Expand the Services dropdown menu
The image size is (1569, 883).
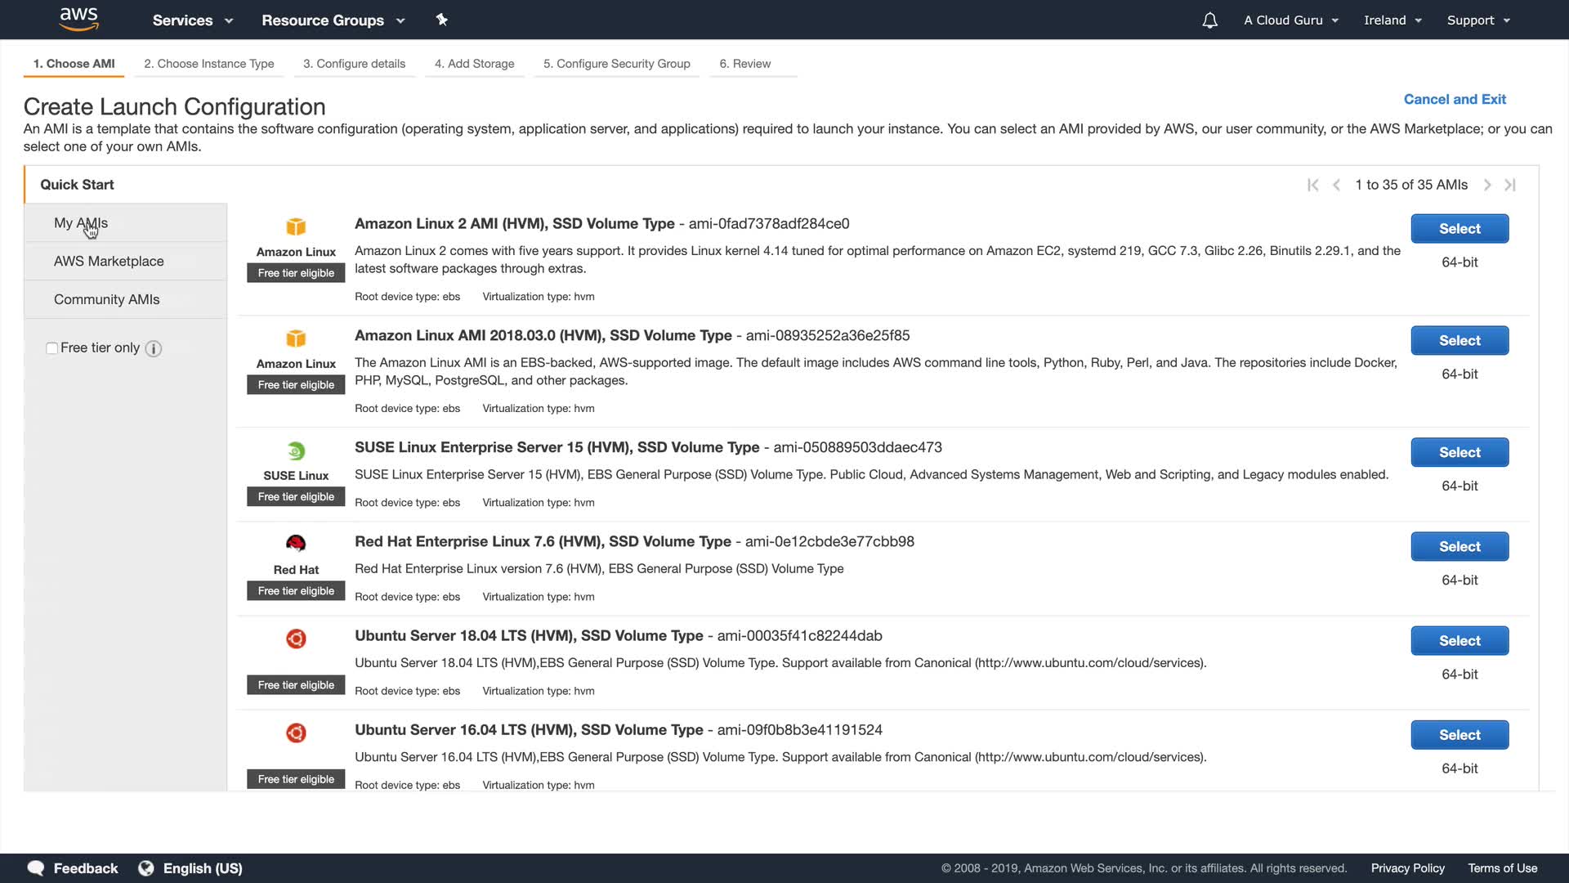[193, 20]
